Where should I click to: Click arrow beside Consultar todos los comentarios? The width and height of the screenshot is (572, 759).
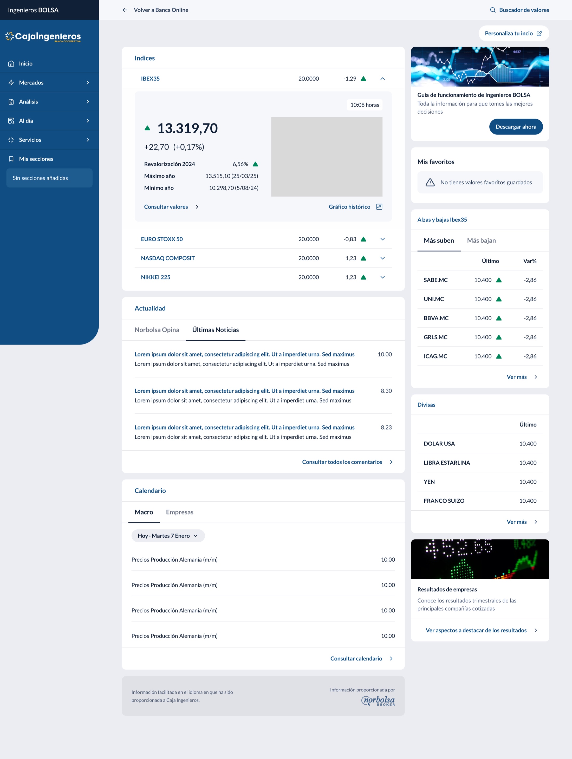(x=391, y=462)
